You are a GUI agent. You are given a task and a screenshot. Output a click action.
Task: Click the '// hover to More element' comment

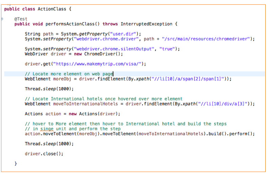coord(126,124)
